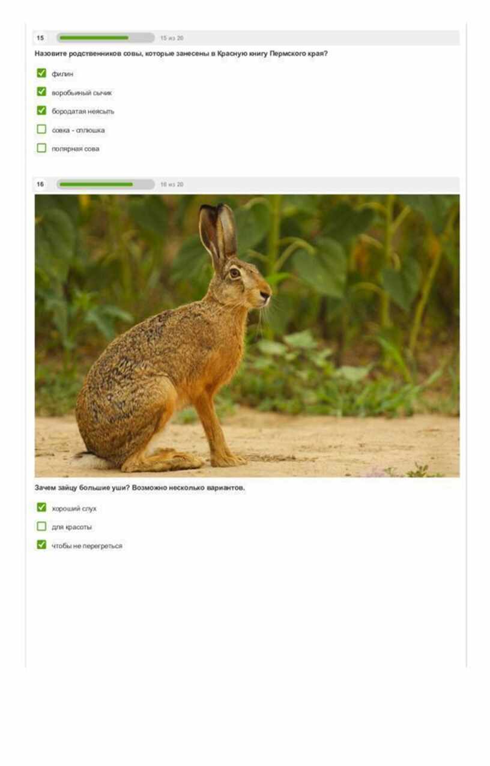The width and height of the screenshot is (490, 766).
Task: Tick the "полярная сова" checkbox
Action: click(41, 148)
